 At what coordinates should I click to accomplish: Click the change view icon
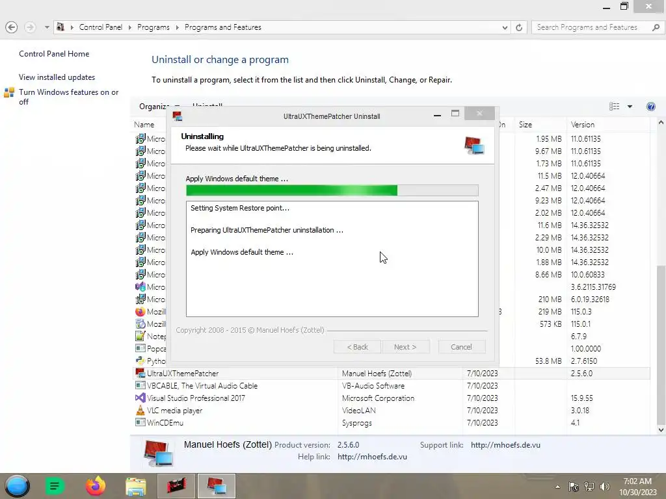[614, 107]
